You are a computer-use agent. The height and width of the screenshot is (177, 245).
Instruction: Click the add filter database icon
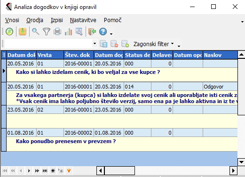125,44
